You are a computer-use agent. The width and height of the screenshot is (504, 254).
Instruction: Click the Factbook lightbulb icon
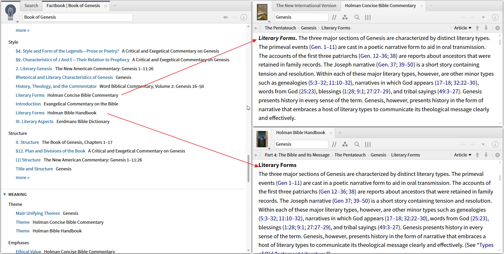11,13
